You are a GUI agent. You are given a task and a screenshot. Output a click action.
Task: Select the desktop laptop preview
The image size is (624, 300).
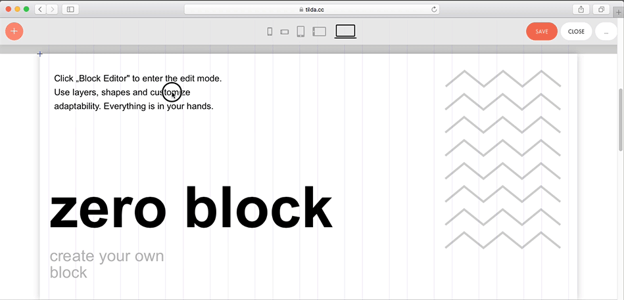345,31
